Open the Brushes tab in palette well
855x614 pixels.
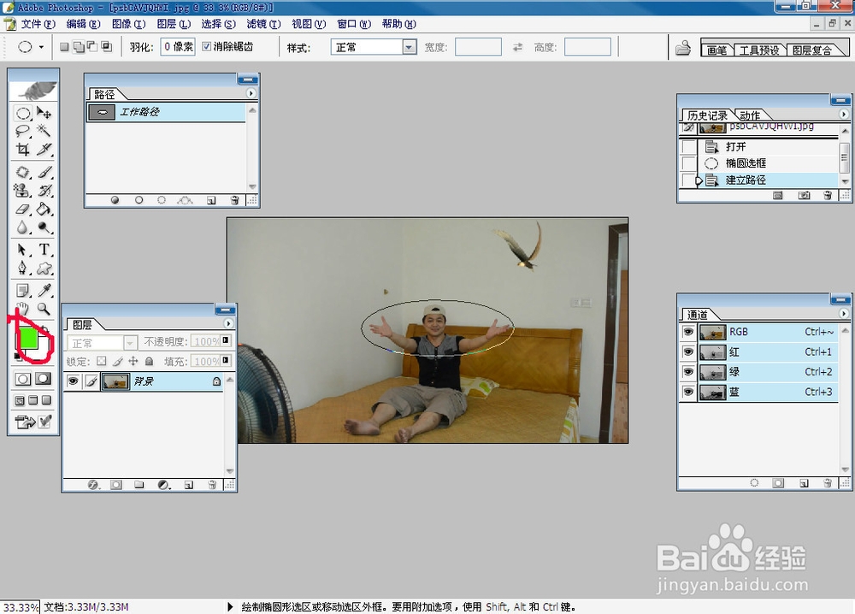pos(717,50)
